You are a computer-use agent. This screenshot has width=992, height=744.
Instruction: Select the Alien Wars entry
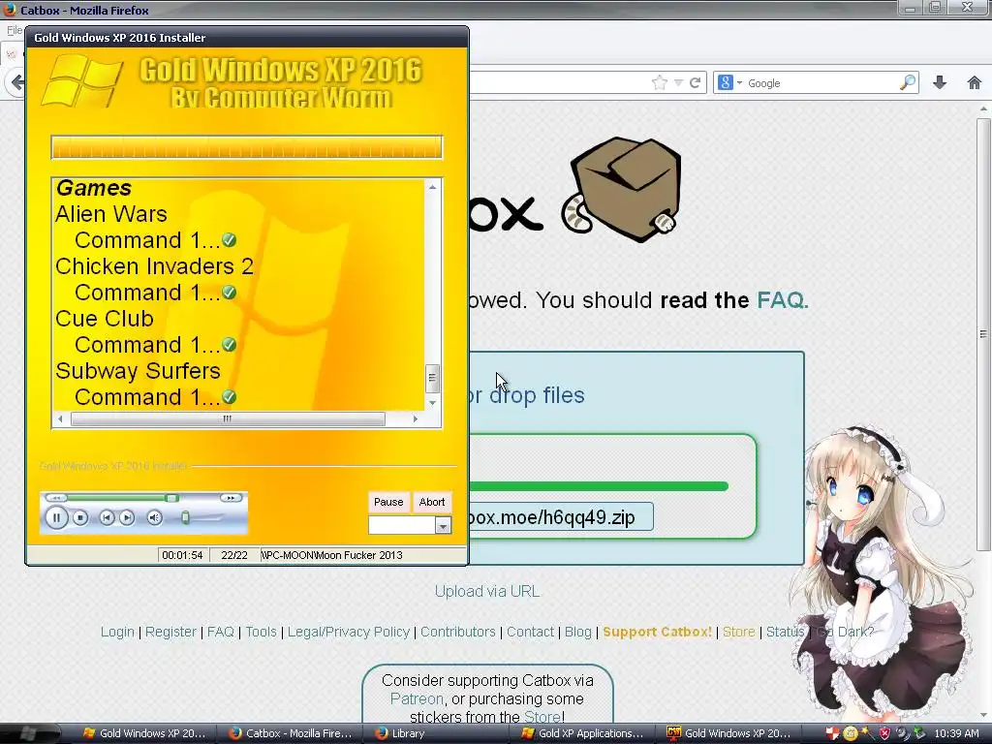tap(111, 214)
